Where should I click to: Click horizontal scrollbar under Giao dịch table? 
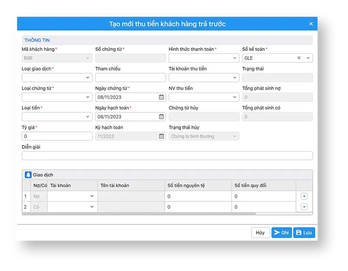pos(139,214)
